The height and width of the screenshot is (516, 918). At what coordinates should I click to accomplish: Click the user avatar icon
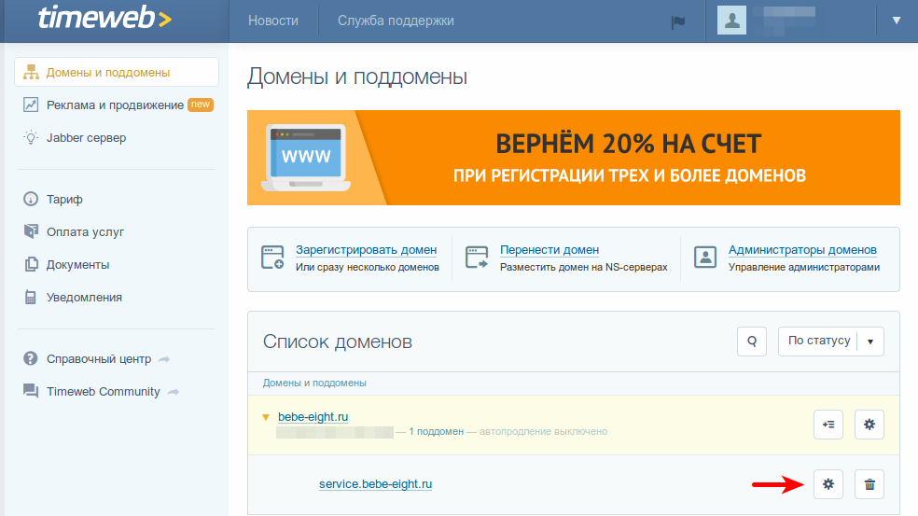(732, 21)
